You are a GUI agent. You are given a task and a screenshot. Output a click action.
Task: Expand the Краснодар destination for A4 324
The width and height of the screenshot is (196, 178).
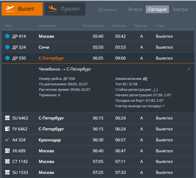(x=50, y=140)
